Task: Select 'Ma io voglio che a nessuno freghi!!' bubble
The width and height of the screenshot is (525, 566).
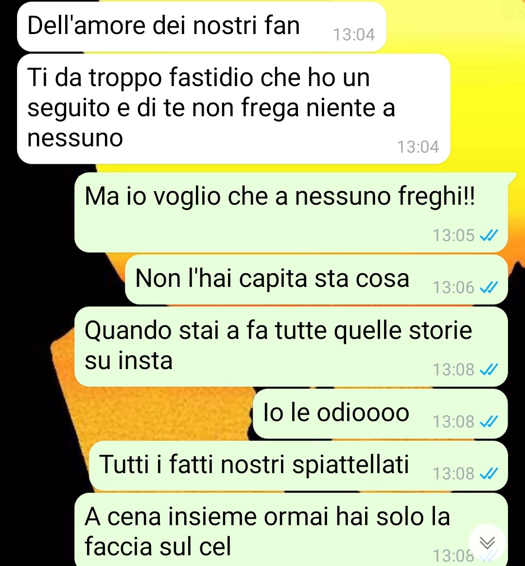Action: [x=291, y=212]
